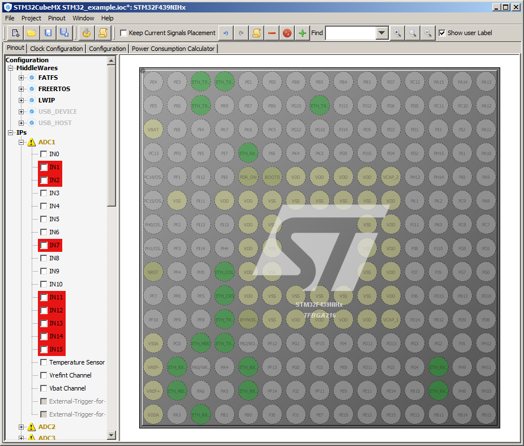The height and width of the screenshot is (446, 524).
Task: Click the red minus toolbar icon
Action: click(272, 33)
